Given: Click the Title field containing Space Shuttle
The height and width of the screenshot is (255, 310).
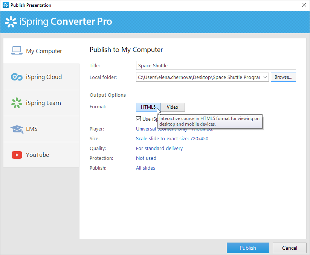Looking at the screenshot, I should click(x=215, y=65).
